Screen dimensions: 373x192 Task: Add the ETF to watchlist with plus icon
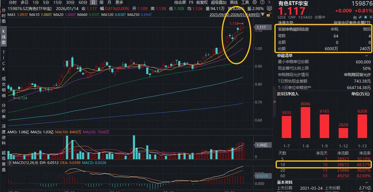371,17
